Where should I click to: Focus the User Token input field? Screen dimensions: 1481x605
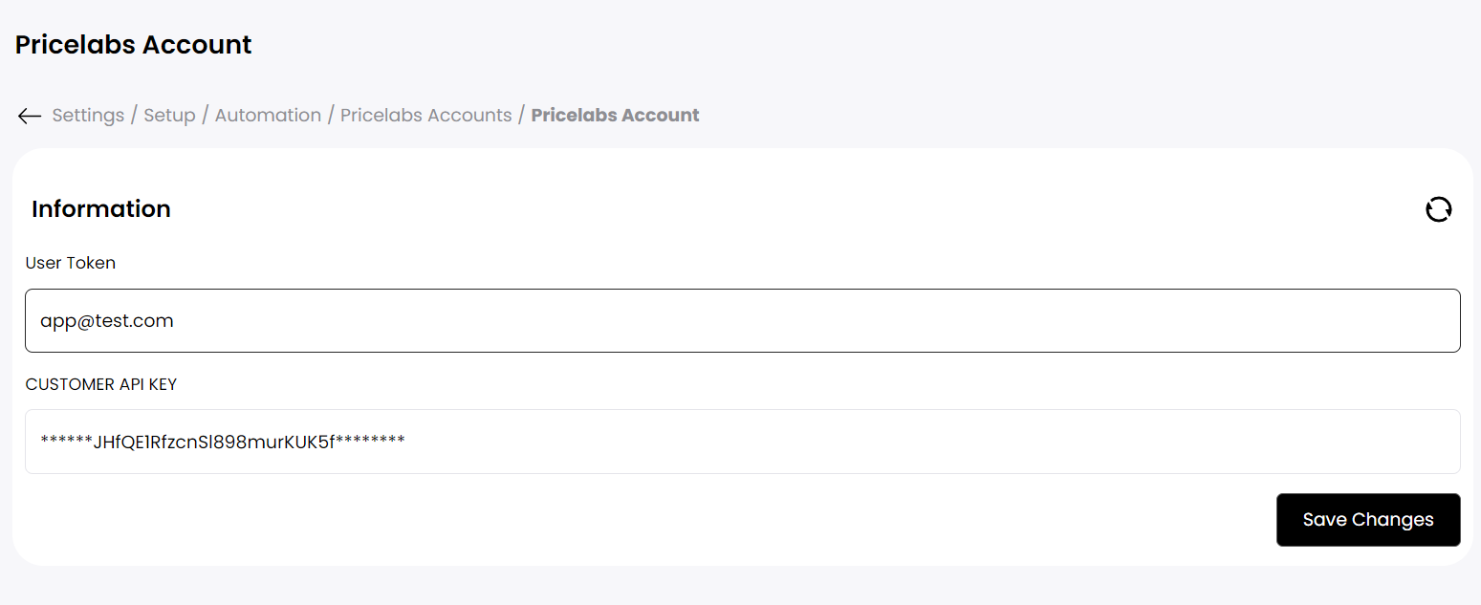[743, 320]
